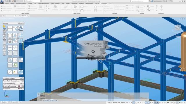This screenshot has height=104, width=186.
Task: Open the Modify palette settings gear
Action: click(x=19, y=23)
